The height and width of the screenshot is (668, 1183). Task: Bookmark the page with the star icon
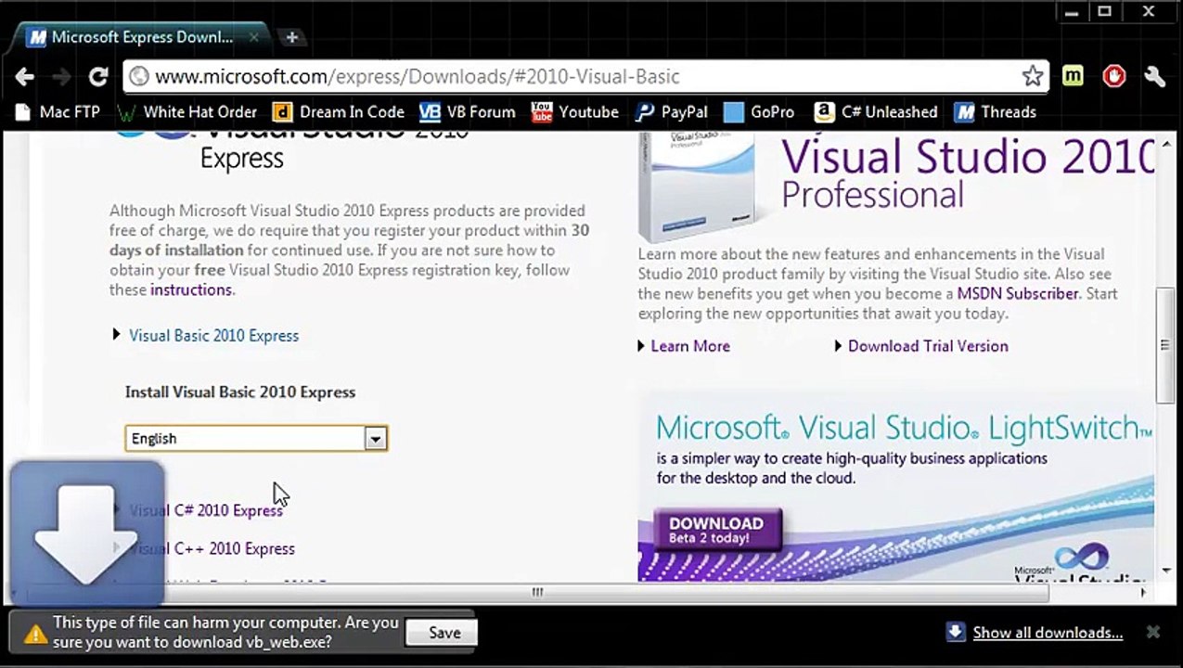tap(1032, 77)
